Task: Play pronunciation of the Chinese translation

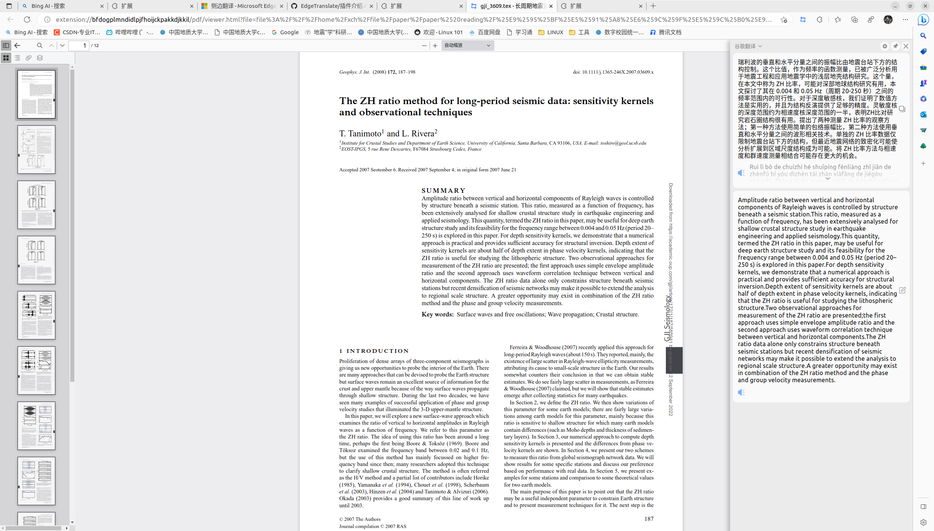Action: coord(741,173)
